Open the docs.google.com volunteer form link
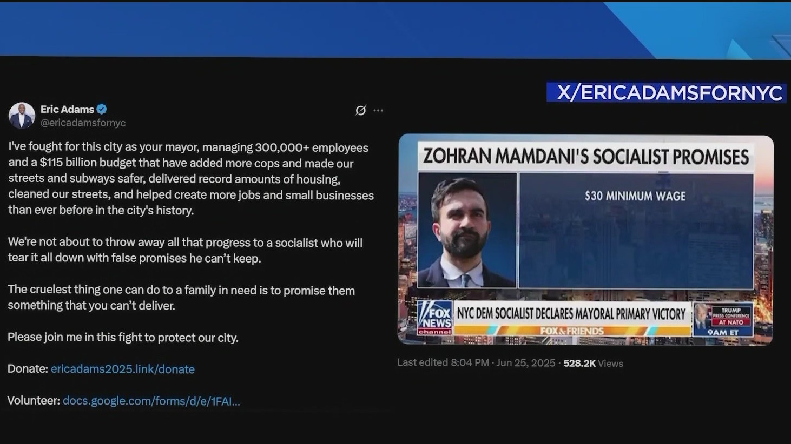The width and height of the screenshot is (791, 444). tap(151, 401)
